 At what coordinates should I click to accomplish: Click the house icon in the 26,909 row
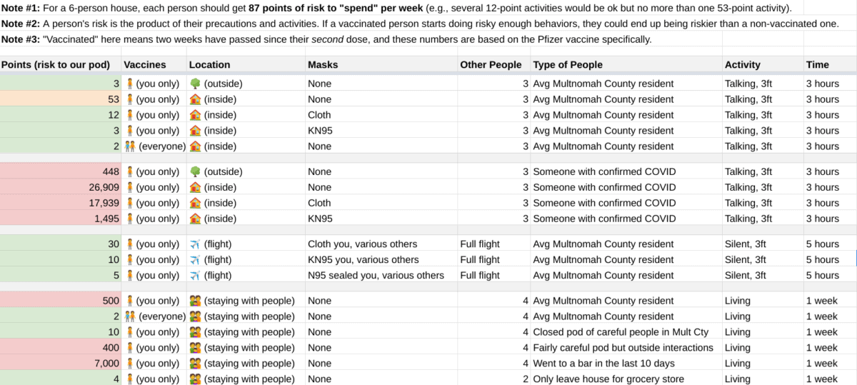(195, 187)
